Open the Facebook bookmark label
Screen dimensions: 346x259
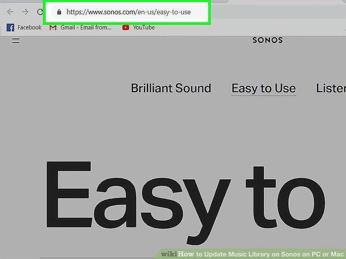pyautogui.click(x=29, y=28)
